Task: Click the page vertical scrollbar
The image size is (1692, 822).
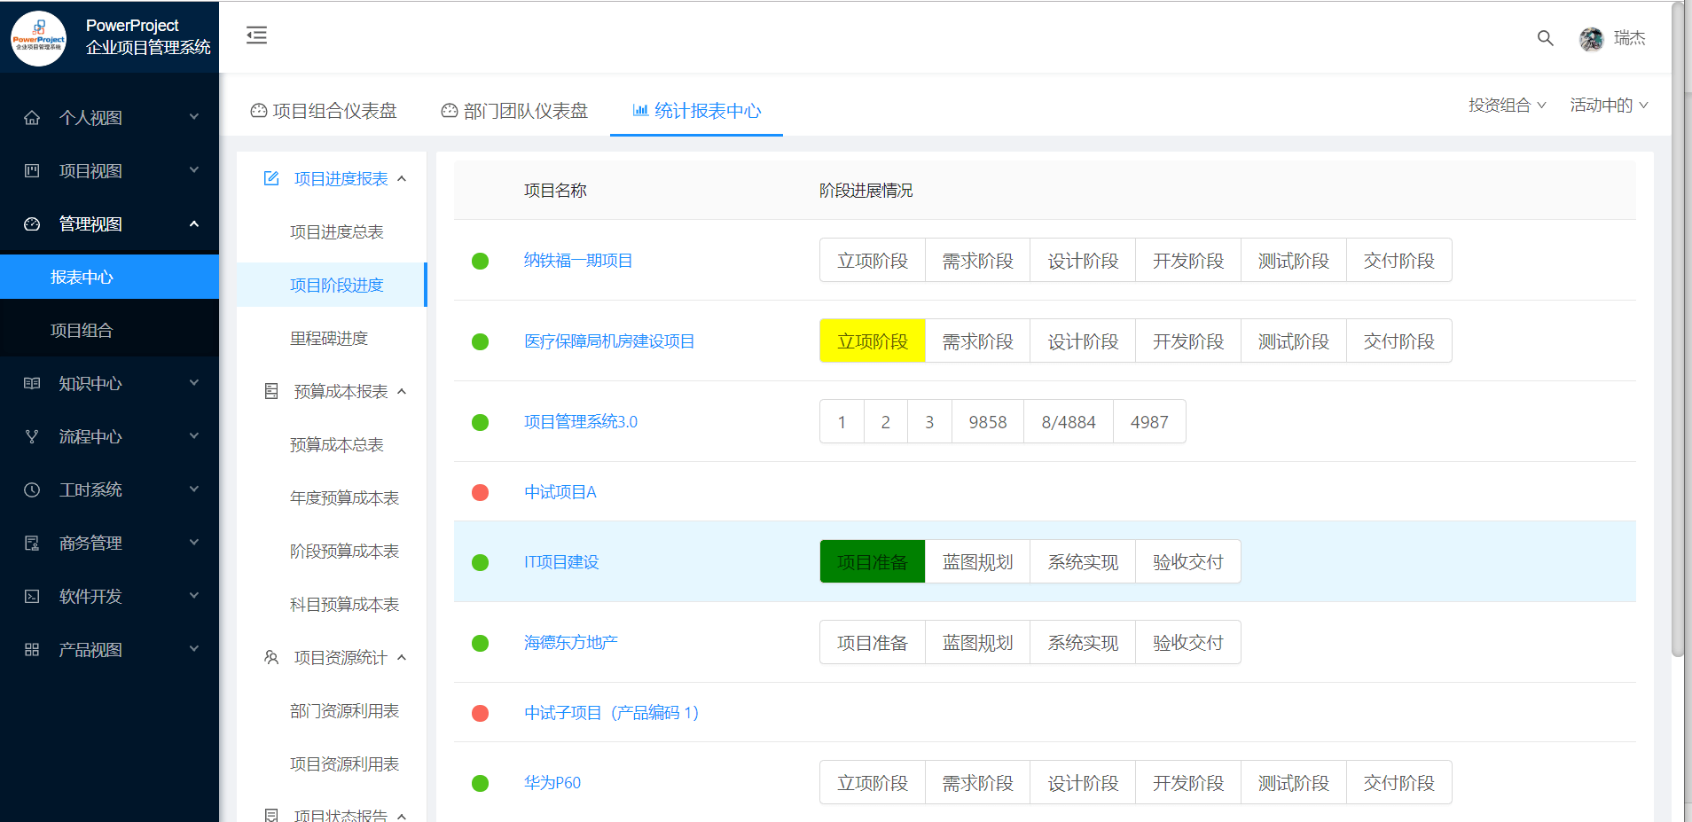Action: point(1677,355)
